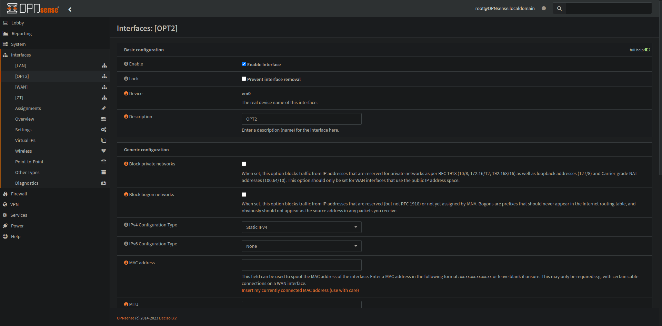Check Prevent interface removal checkbox
The width and height of the screenshot is (662, 326).
coord(244,79)
